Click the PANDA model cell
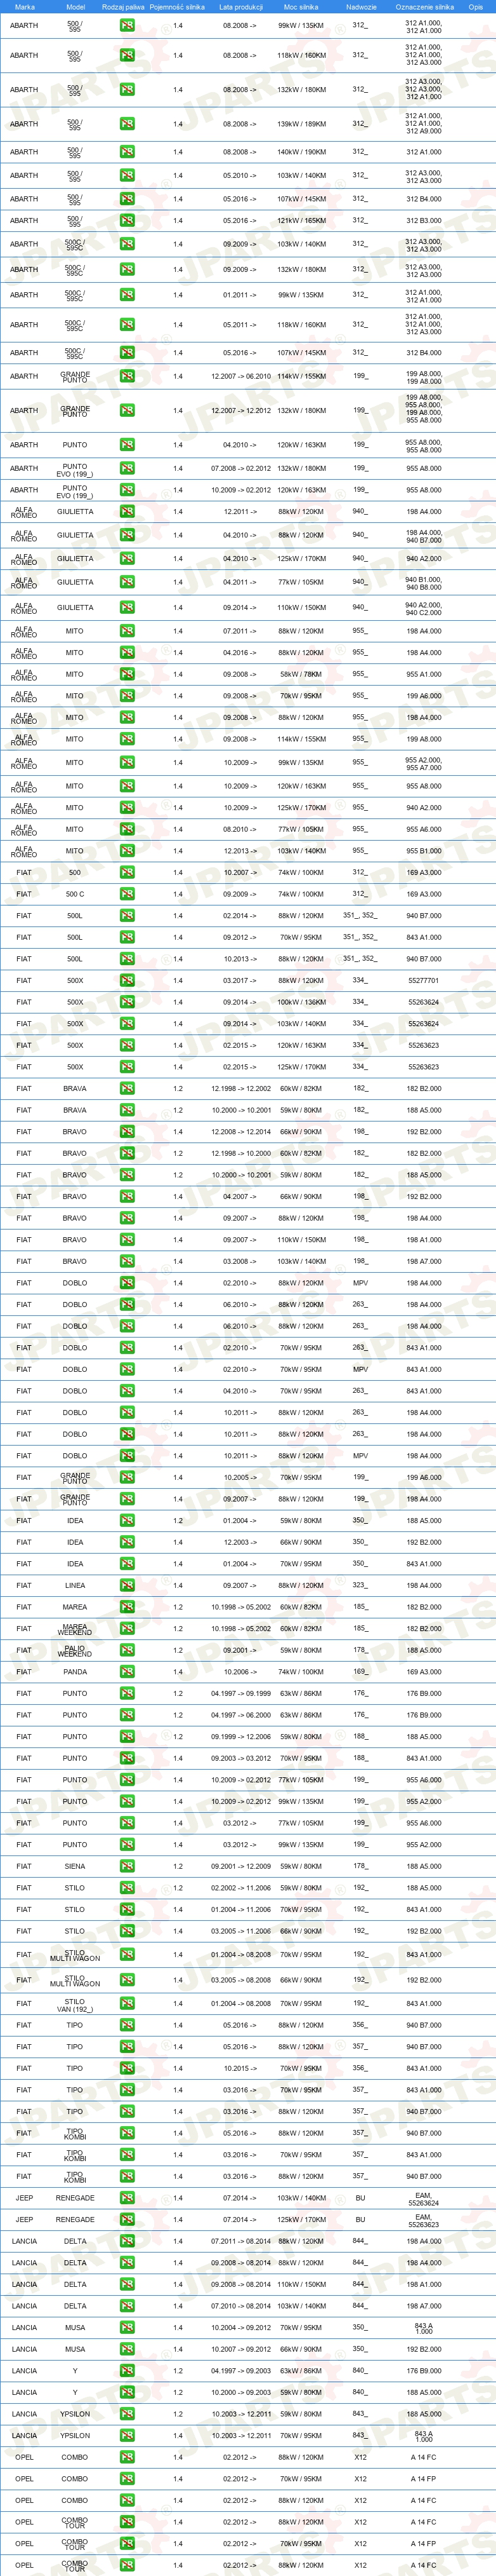496x2576 pixels. point(75,1672)
